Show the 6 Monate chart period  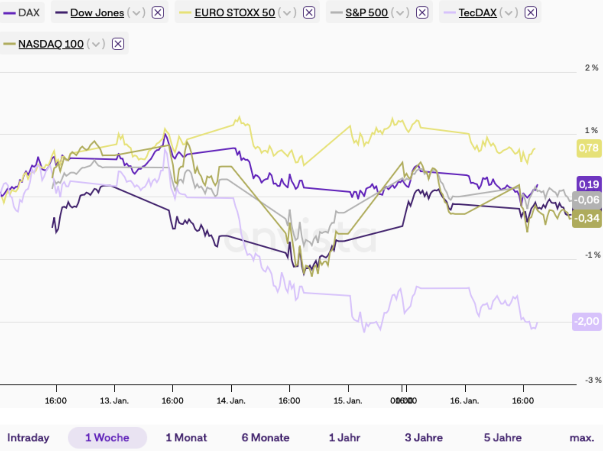(x=265, y=438)
